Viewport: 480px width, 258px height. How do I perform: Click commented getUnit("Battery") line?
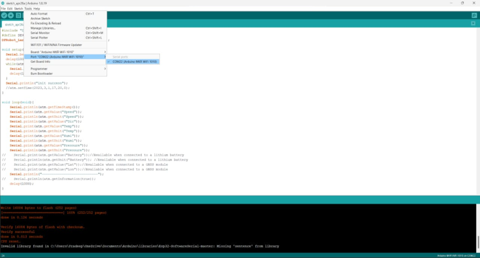[95, 159]
